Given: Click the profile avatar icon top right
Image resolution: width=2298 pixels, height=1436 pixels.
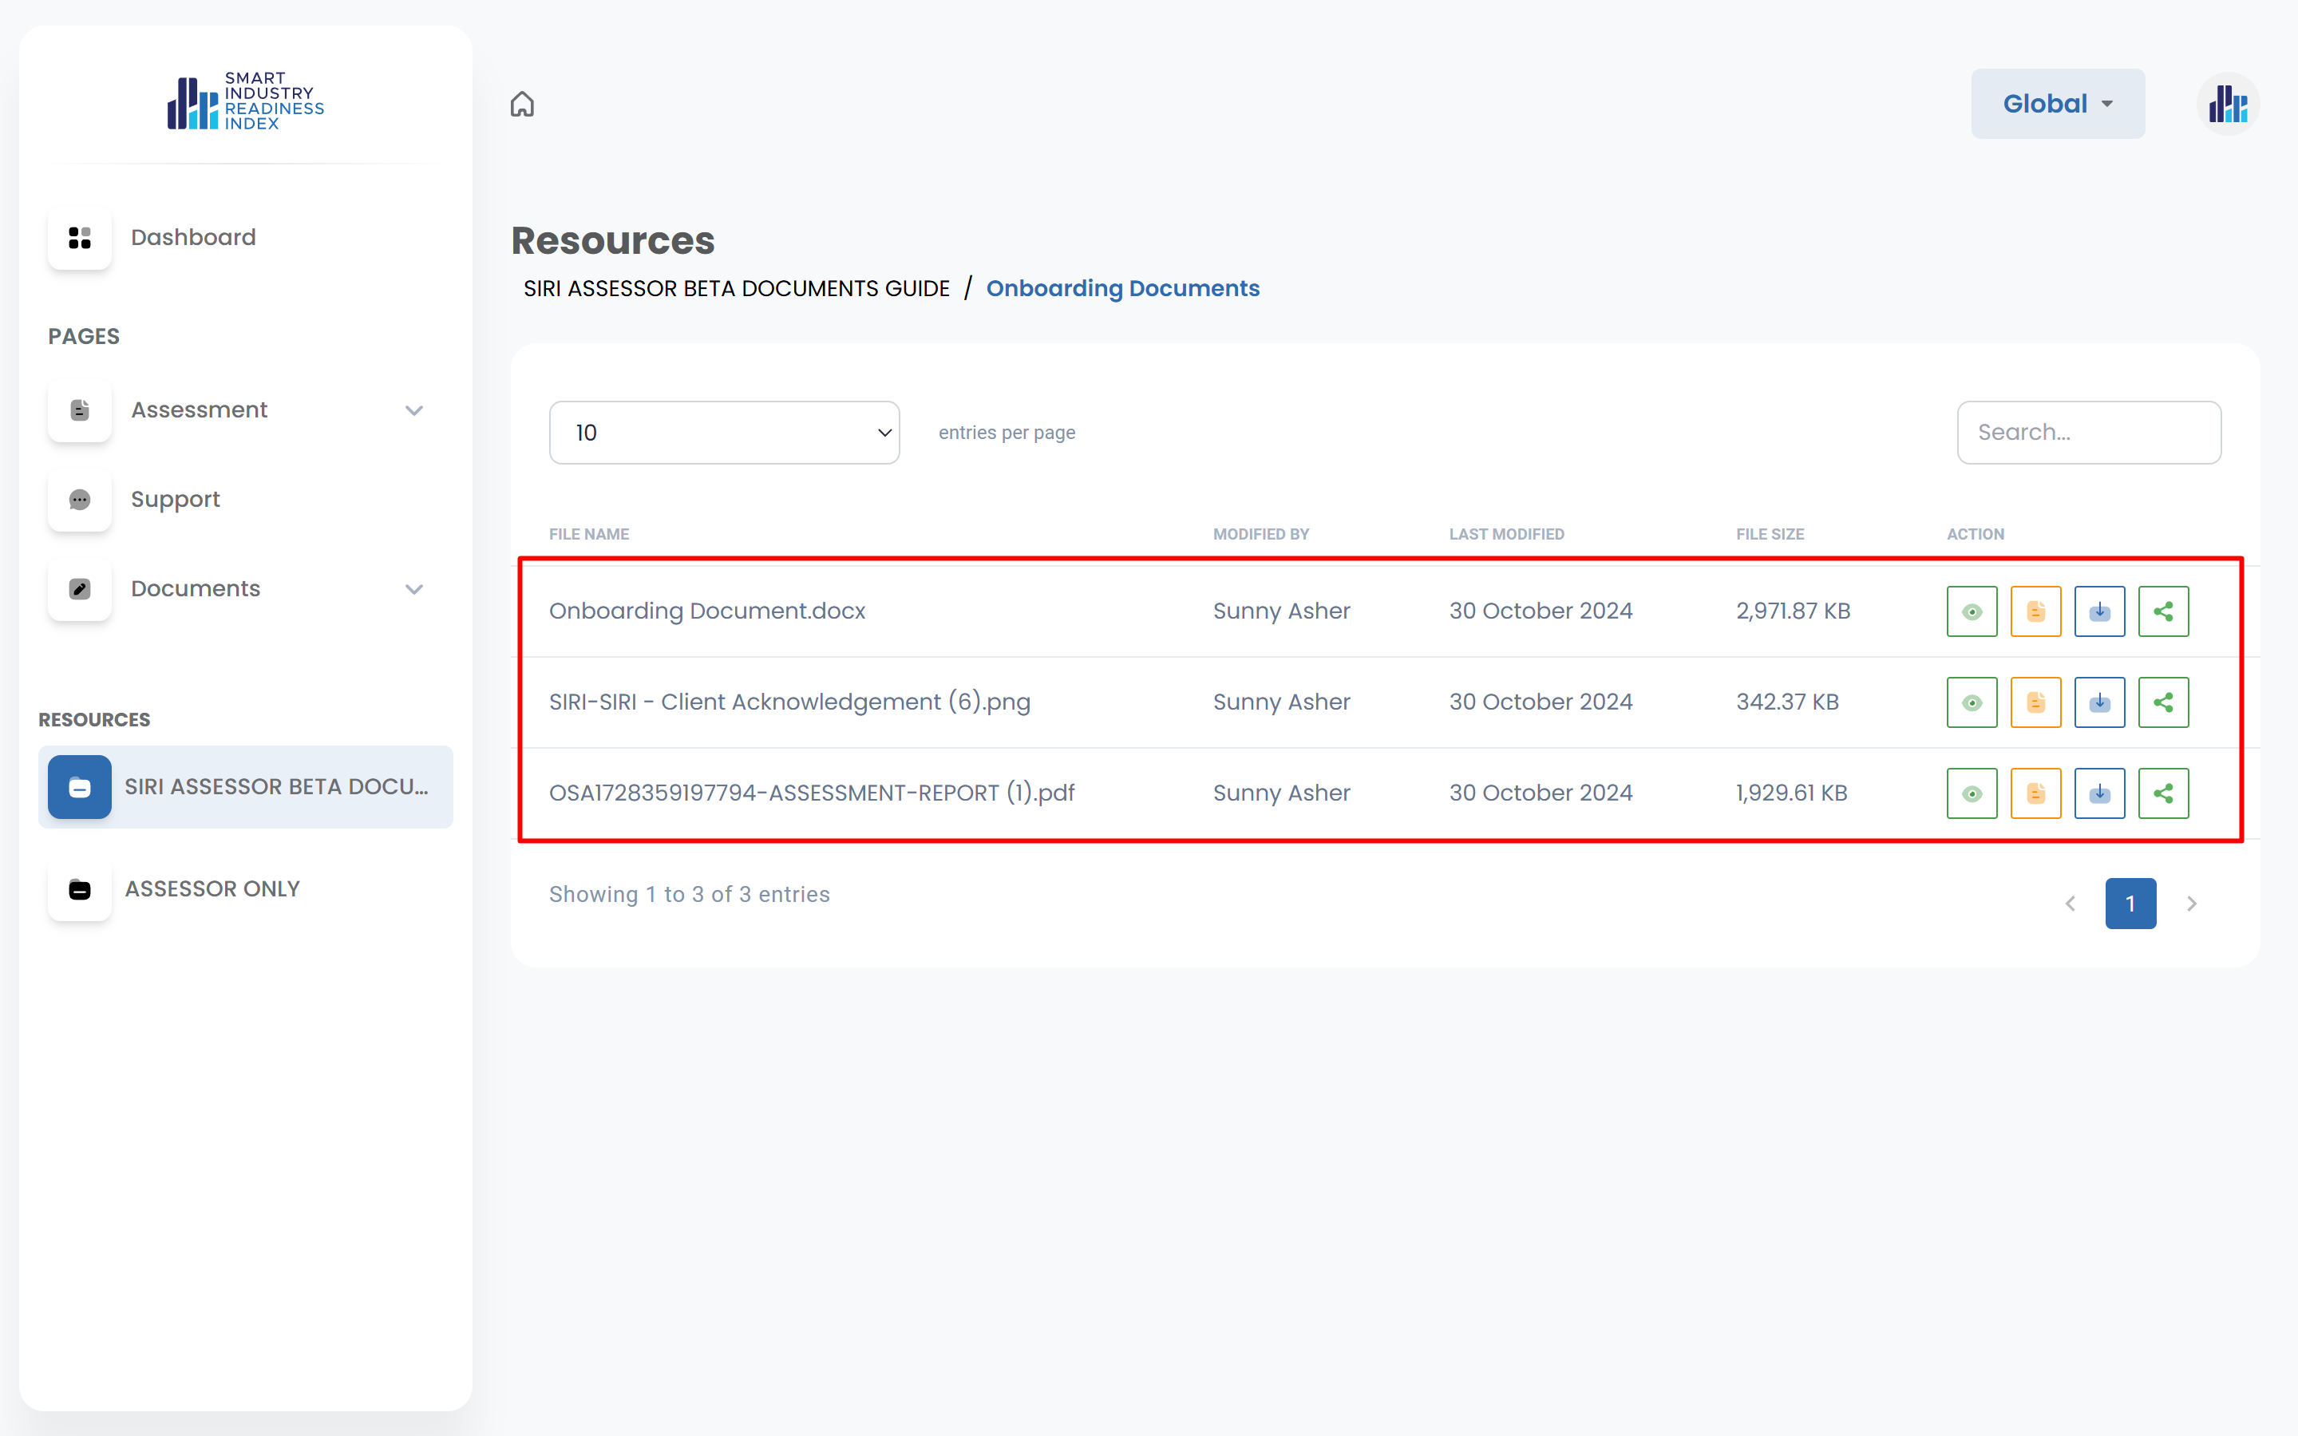Looking at the screenshot, I should 2227,104.
